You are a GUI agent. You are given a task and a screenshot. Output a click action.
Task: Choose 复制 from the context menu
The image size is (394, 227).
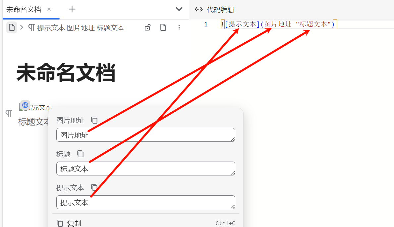146,223
